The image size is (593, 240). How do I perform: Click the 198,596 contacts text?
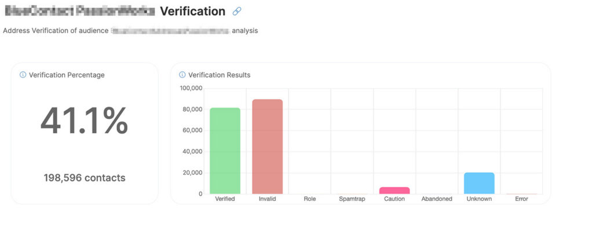(x=85, y=178)
